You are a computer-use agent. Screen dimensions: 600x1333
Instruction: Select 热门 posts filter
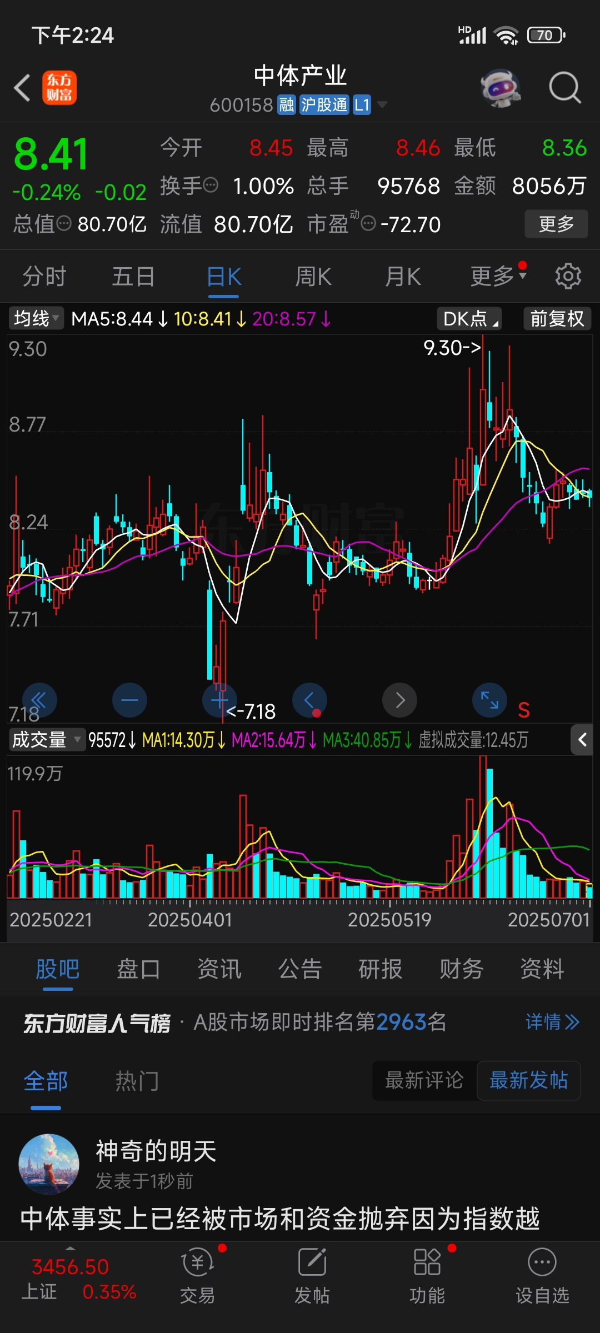point(137,1081)
